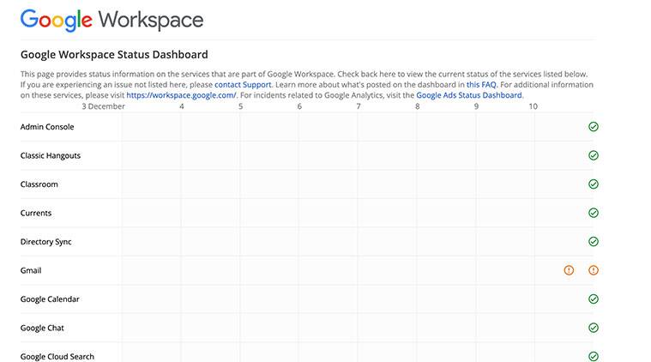Click the Google Cloud Search status icon
Screen dimensions: 651x362
[594, 356]
